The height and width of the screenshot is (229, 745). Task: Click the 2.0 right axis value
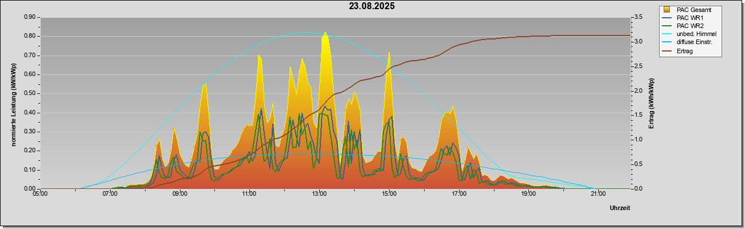[640, 90]
